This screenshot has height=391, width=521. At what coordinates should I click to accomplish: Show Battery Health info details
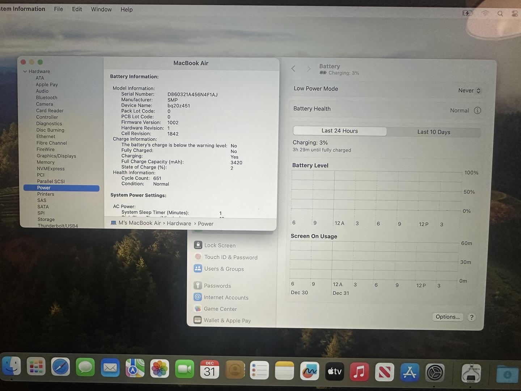(477, 110)
